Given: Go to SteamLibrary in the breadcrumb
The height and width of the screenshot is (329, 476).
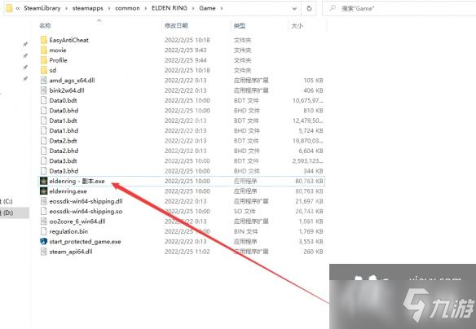Looking at the screenshot, I should point(42,8).
